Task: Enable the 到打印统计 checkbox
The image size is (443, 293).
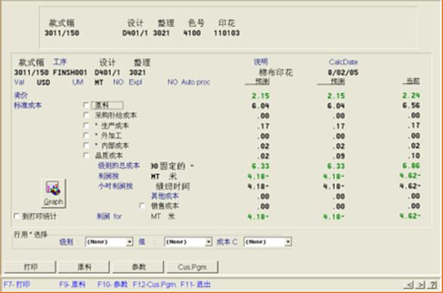Action: tap(17, 216)
